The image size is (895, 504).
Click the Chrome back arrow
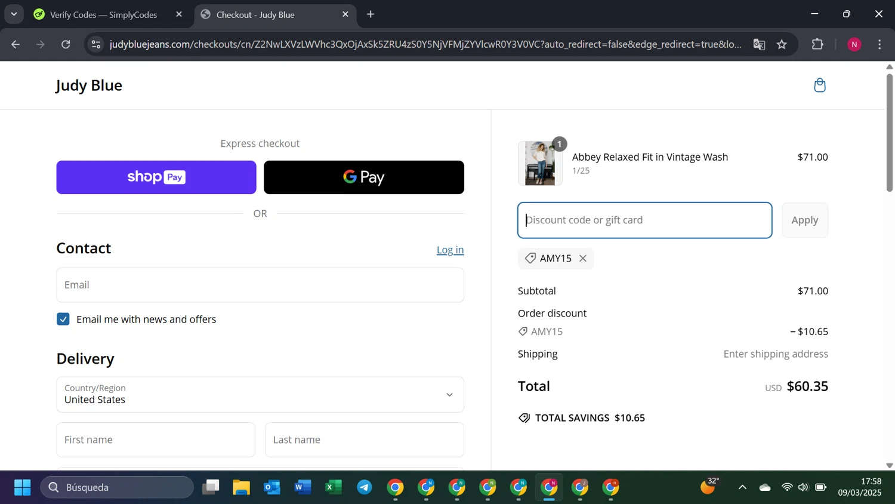click(x=16, y=44)
